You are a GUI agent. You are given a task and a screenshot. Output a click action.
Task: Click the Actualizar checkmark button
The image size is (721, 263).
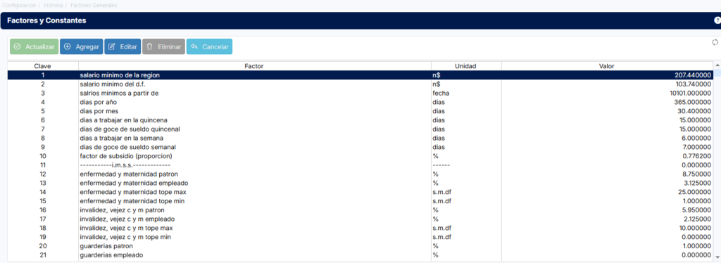(x=35, y=47)
